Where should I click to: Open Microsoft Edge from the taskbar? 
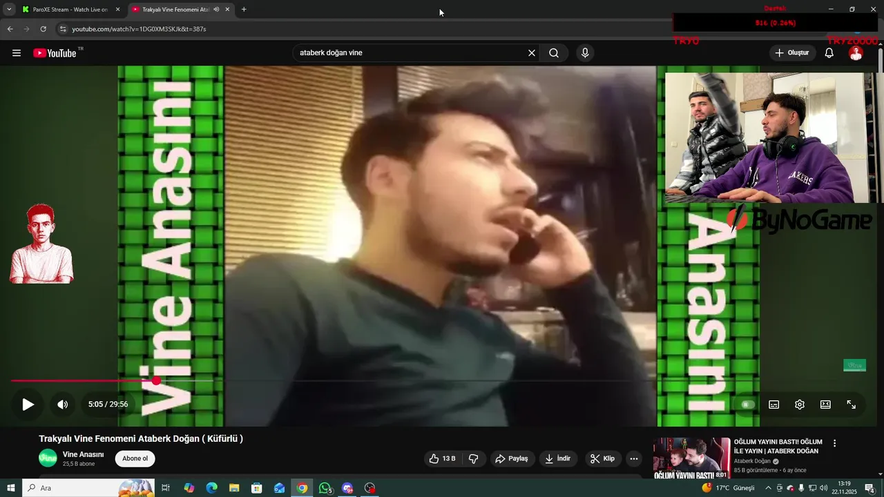click(211, 488)
